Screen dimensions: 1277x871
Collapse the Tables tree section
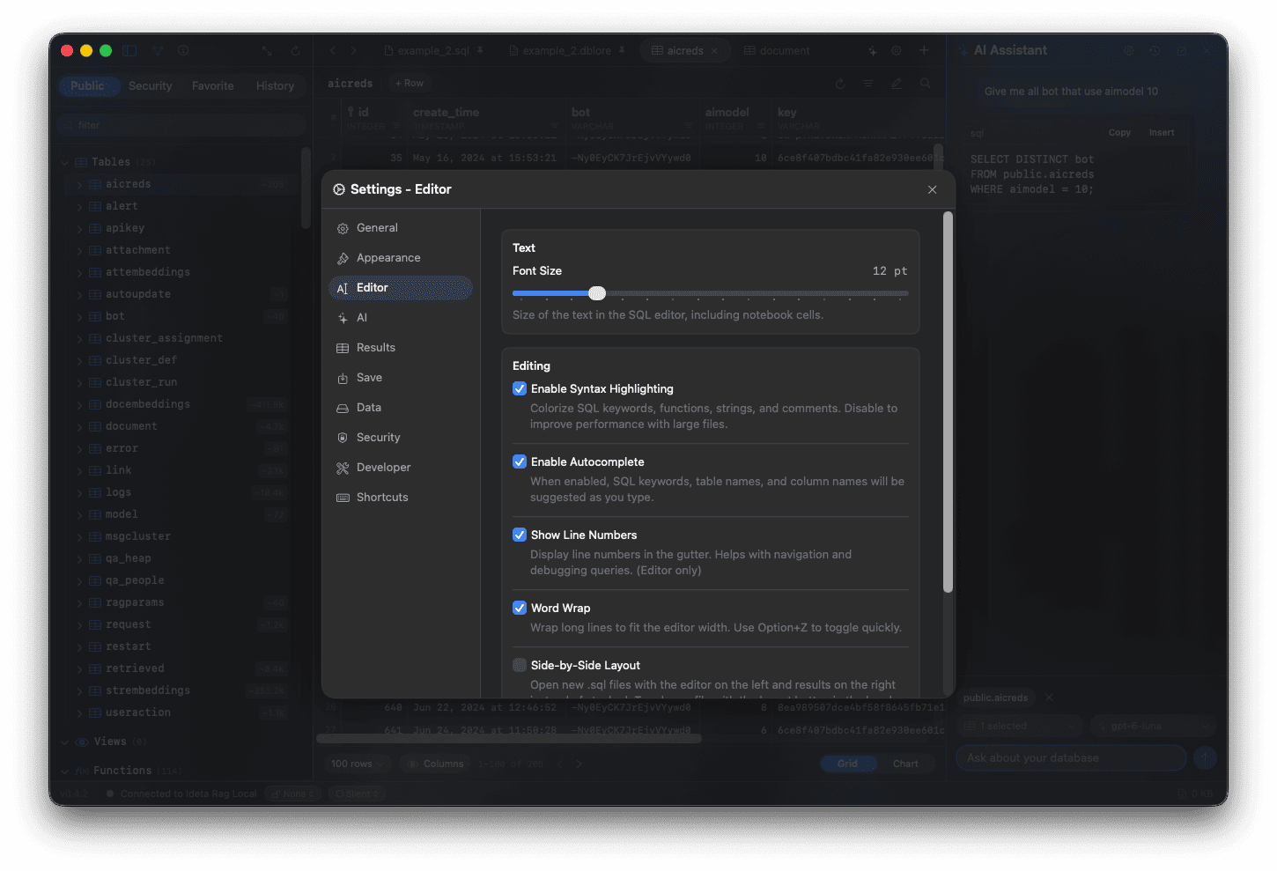point(64,162)
